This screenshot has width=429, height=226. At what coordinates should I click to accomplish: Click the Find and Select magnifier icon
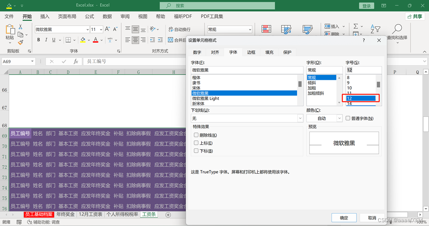pos(397,29)
